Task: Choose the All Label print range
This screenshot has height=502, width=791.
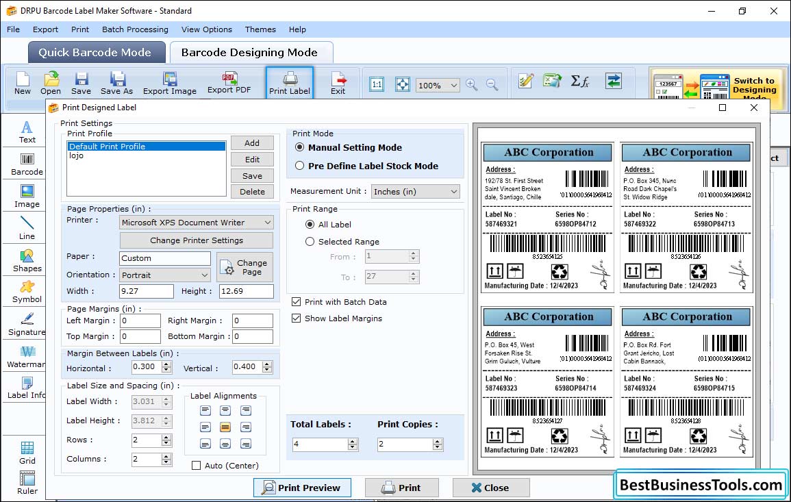Action: [310, 224]
